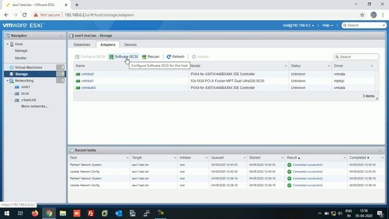Click More networks... link
The image size is (389, 219).
click(x=35, y=106)
